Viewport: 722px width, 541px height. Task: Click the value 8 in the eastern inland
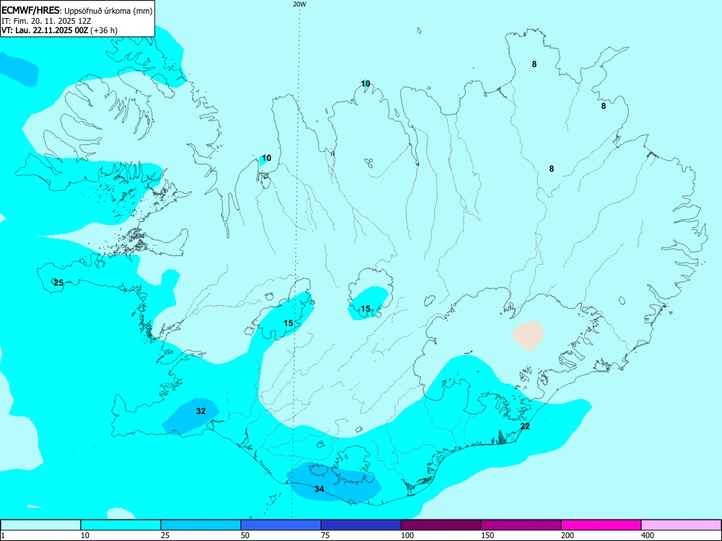[552, 169]
